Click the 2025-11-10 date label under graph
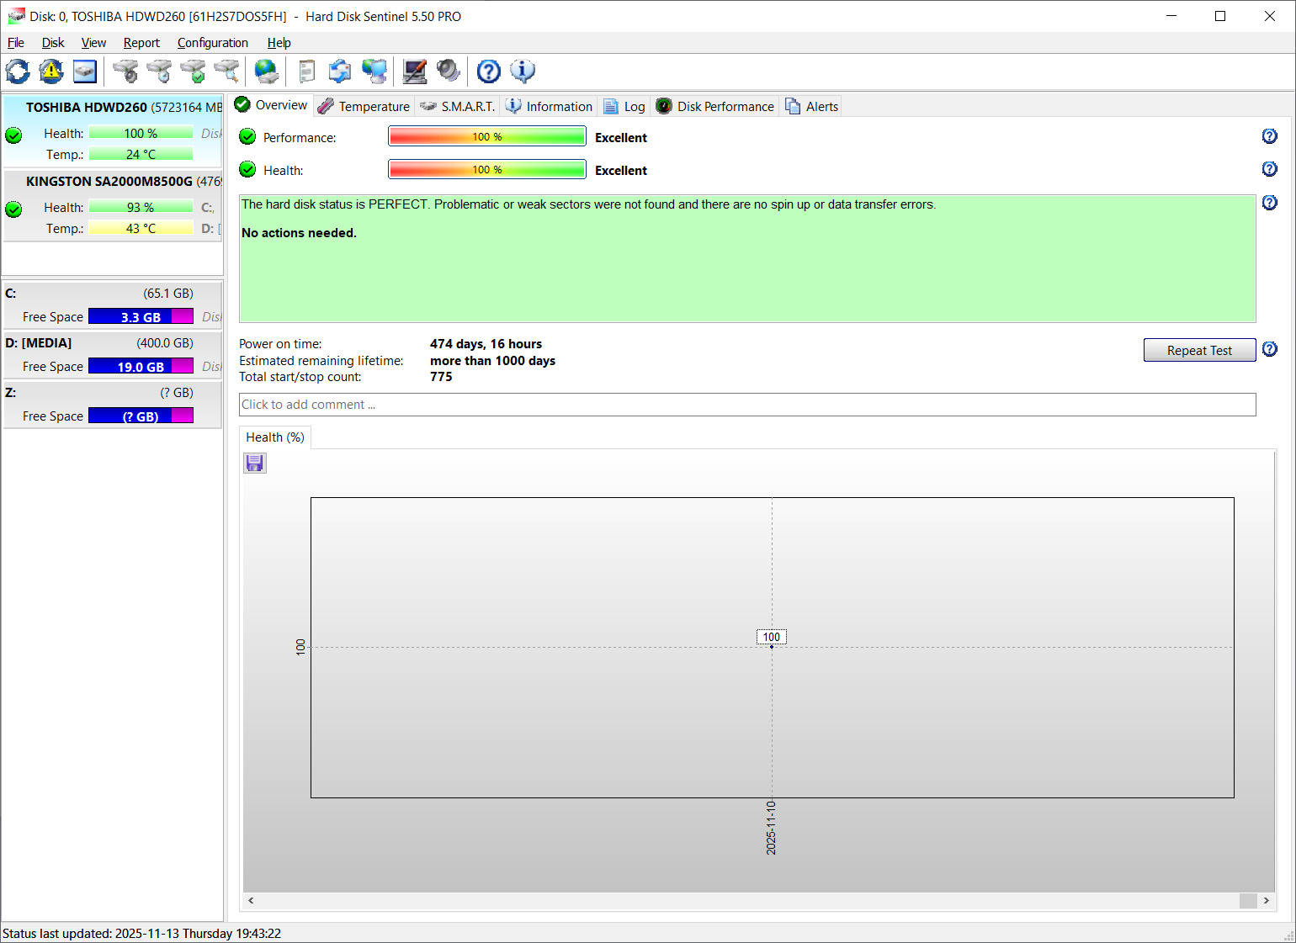Image resolution: width=1296 pixels, height=943 pixels. coord(771,828)
